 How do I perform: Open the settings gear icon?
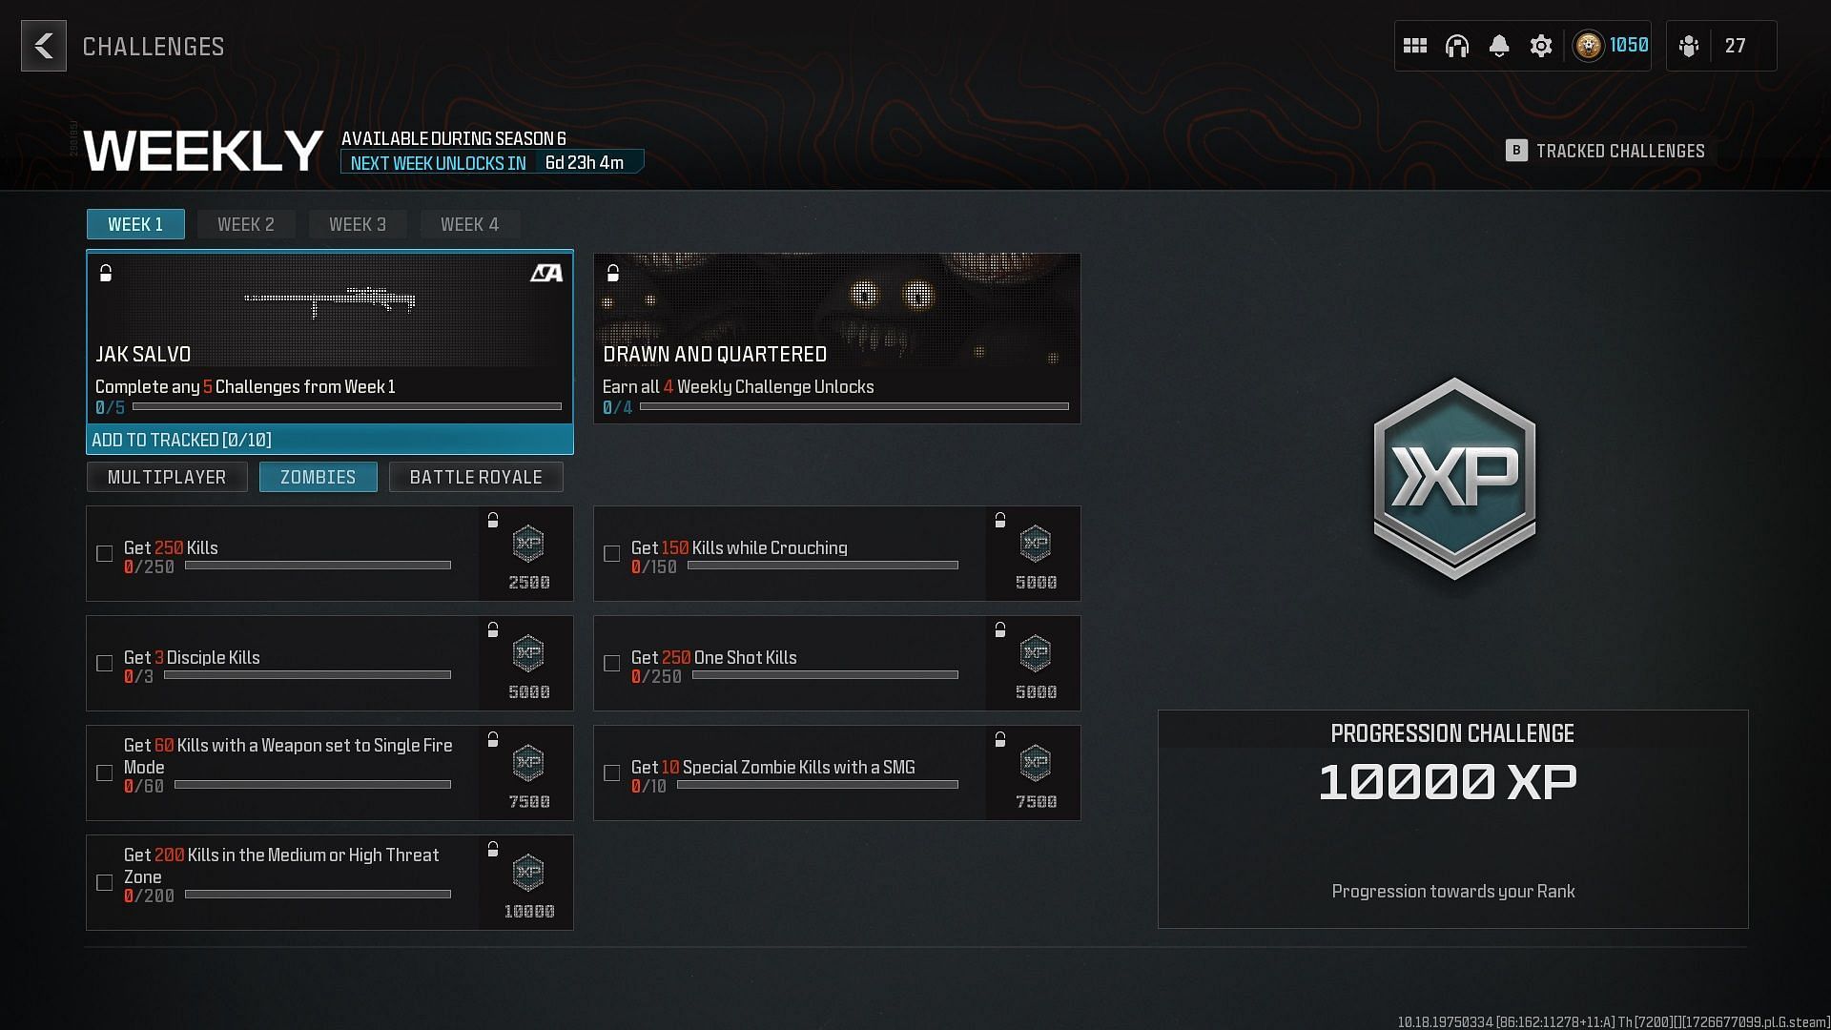tap(1540, 45)
